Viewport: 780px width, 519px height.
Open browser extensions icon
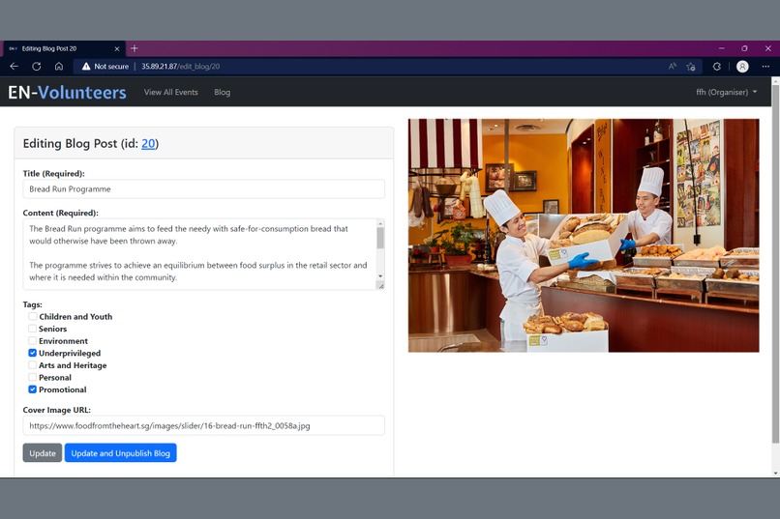coord(717,66)
